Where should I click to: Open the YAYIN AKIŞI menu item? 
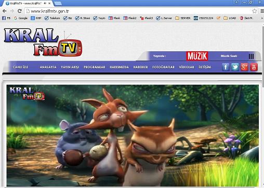click(70, 67)
